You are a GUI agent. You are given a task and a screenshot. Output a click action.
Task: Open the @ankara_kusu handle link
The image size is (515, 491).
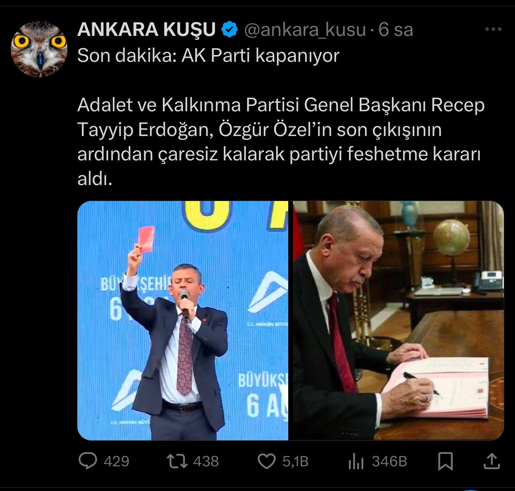click(x=305, y=30)
